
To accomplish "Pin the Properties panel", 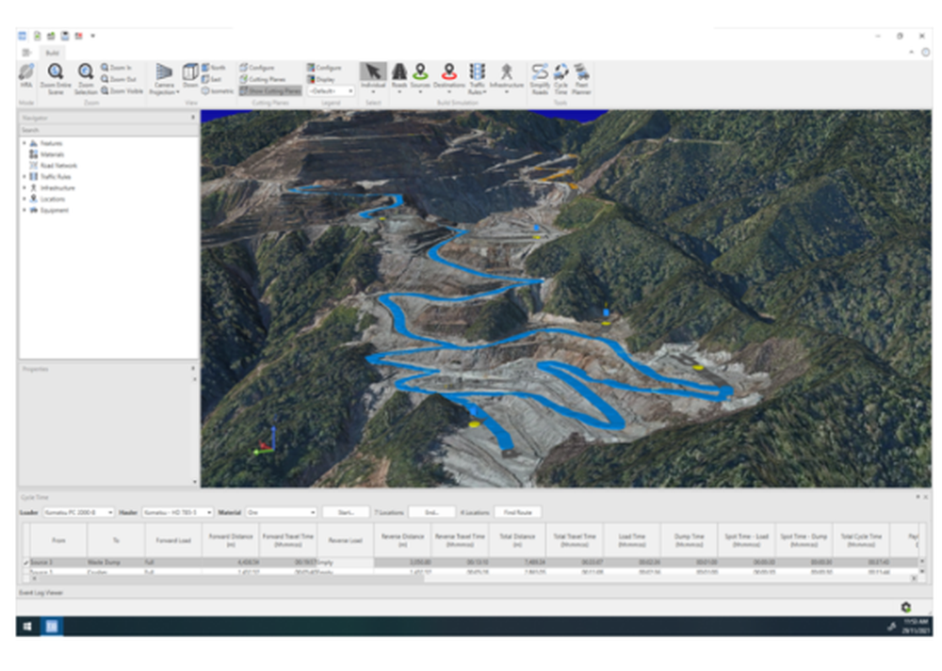I will coord(193,369).
